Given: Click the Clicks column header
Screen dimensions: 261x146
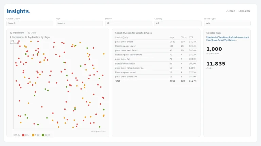Looking at the screenshot, I should 184,38.
